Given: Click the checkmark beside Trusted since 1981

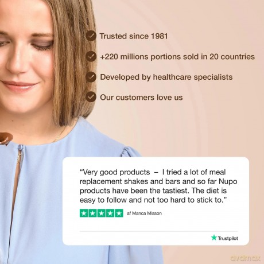Looking at the screenshot, I should click(91, 36).
